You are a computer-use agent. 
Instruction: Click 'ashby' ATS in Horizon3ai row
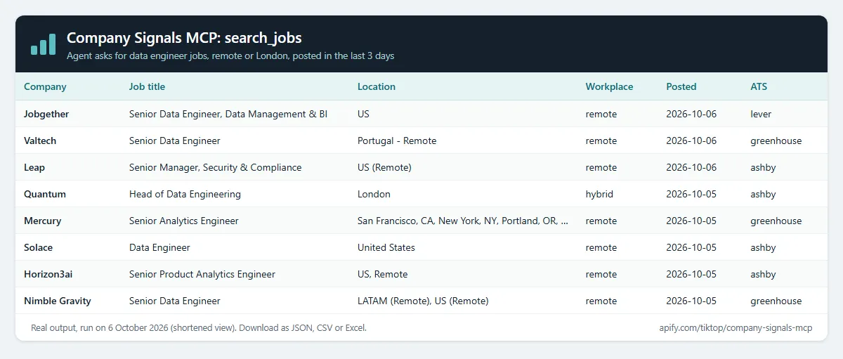763,274
